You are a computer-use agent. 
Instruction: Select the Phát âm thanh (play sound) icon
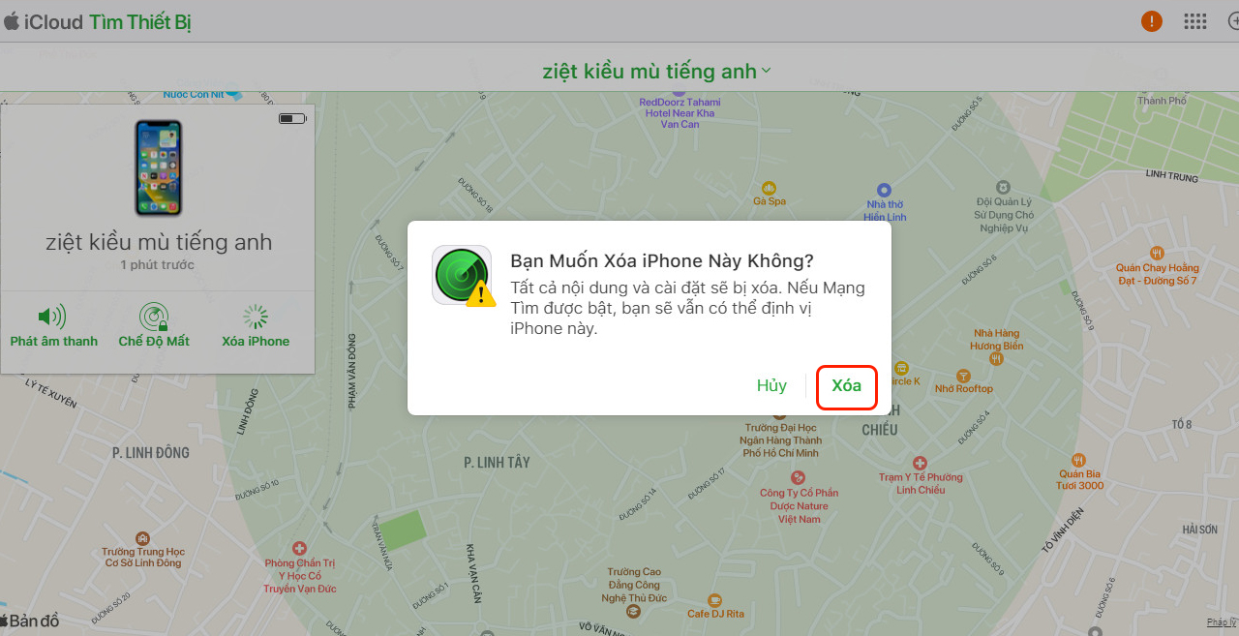pyautogui.click(x=53, y=316)
